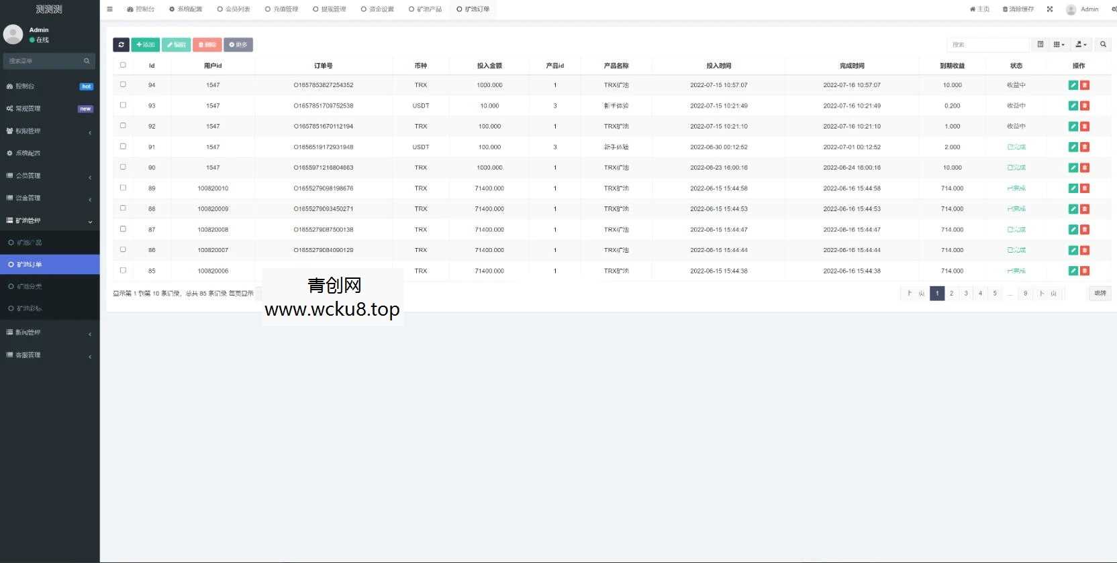Click the edit pencil icon for row 93
The width and height of the screenshot is (1117, 563).
(x=1073, y=106)
